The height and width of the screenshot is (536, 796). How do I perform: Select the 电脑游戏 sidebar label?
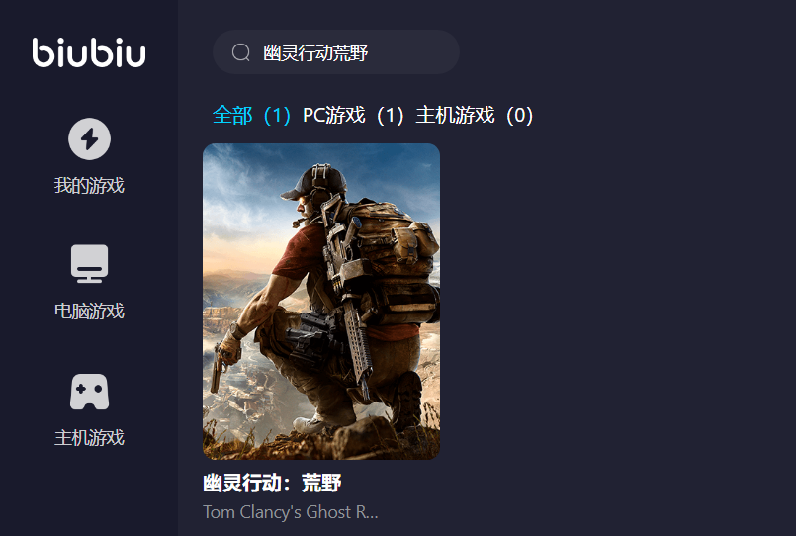tap(89, 312)
